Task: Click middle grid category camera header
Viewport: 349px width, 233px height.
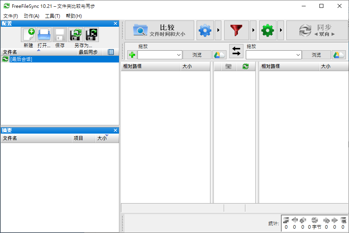Action: [x=228, y=66]
